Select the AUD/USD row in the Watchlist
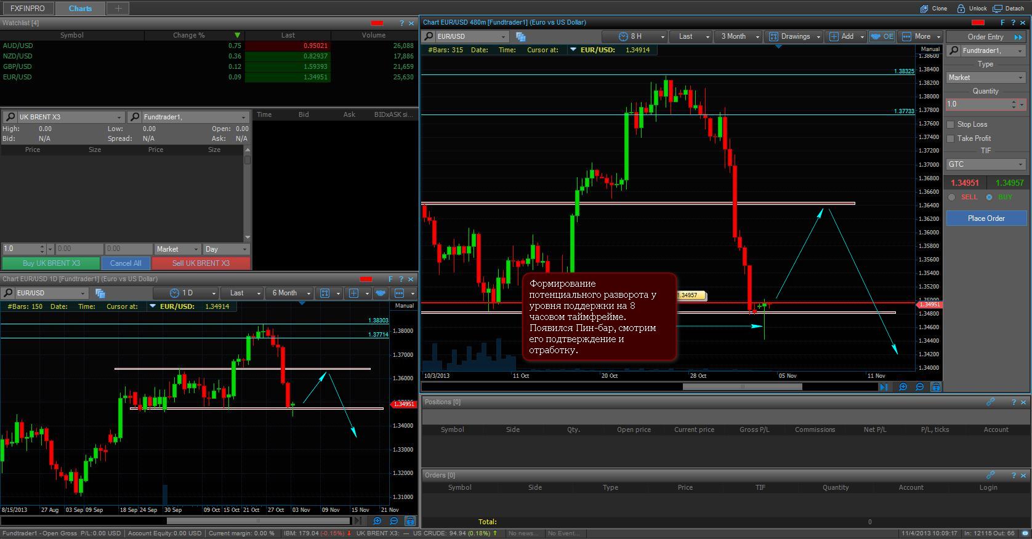 pos(208,46)
